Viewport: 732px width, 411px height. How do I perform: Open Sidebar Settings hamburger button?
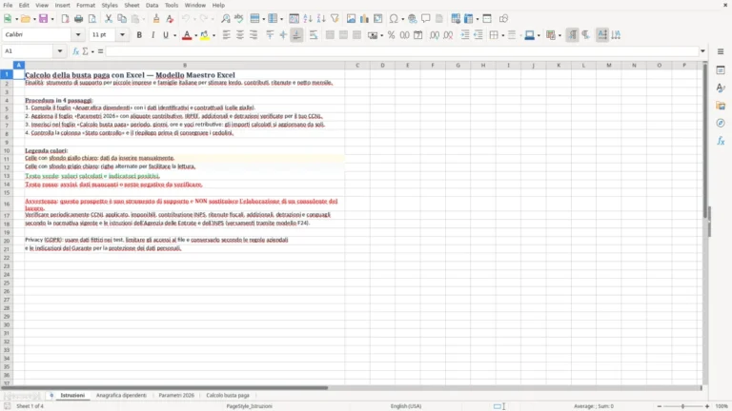721,51
